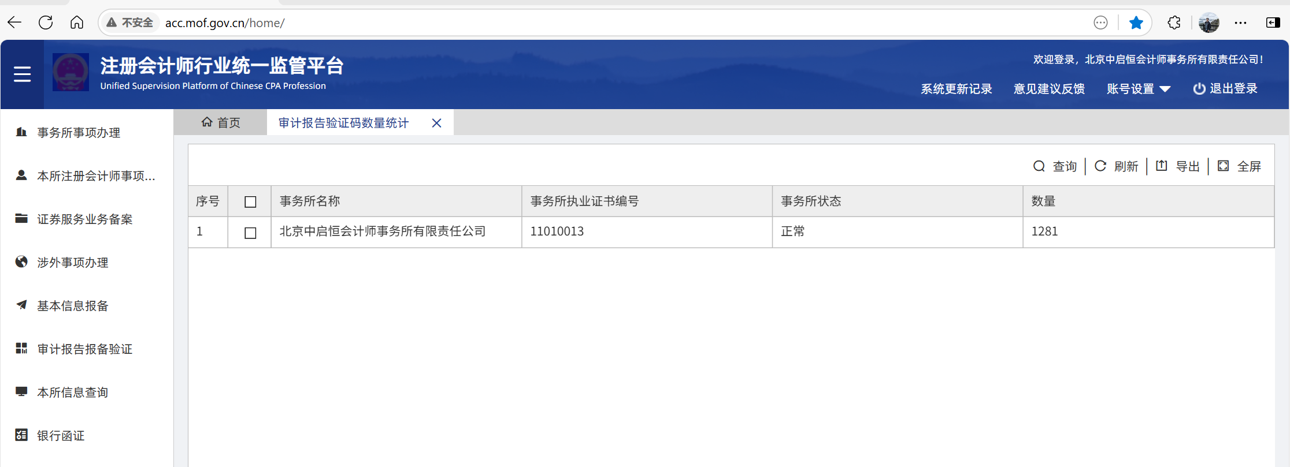1290x467 pixels.
Task: Click the refresh (刷新) icon
Action: [x=1100, y=166]
